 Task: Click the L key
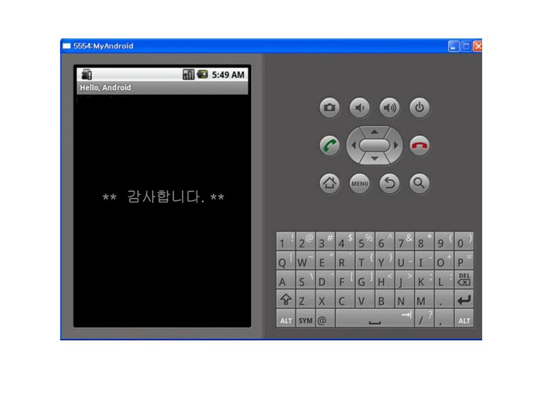444,279
